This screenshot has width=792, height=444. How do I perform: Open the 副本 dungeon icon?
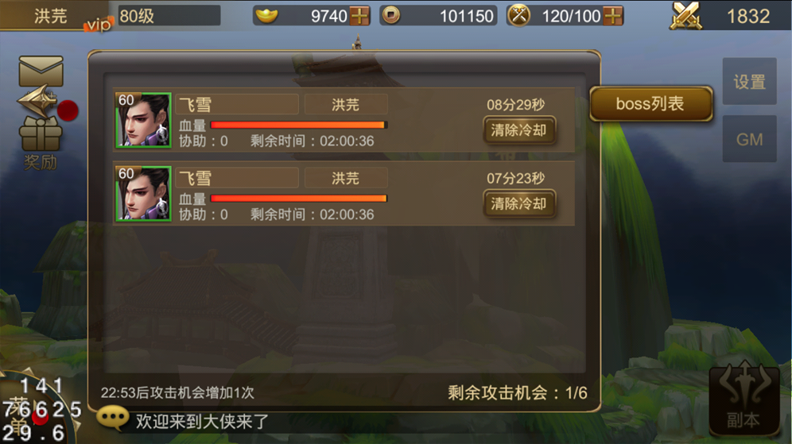click(x=744, y=399)
